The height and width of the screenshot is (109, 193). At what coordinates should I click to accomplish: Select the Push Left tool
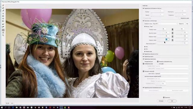(x=3, y=21)
